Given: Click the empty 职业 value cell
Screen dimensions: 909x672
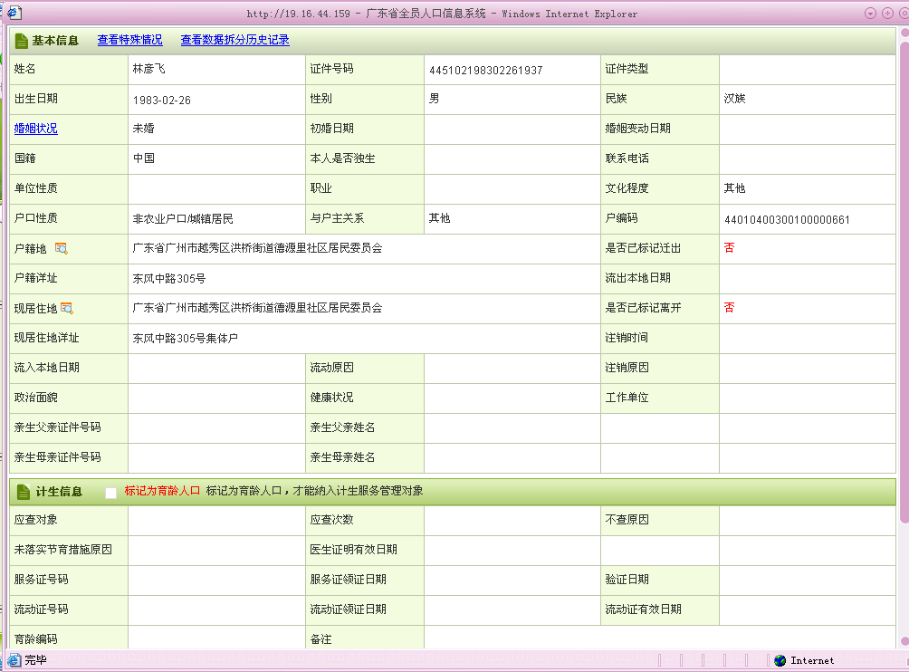Looking at the screenshot, I should tap(512, 188).
